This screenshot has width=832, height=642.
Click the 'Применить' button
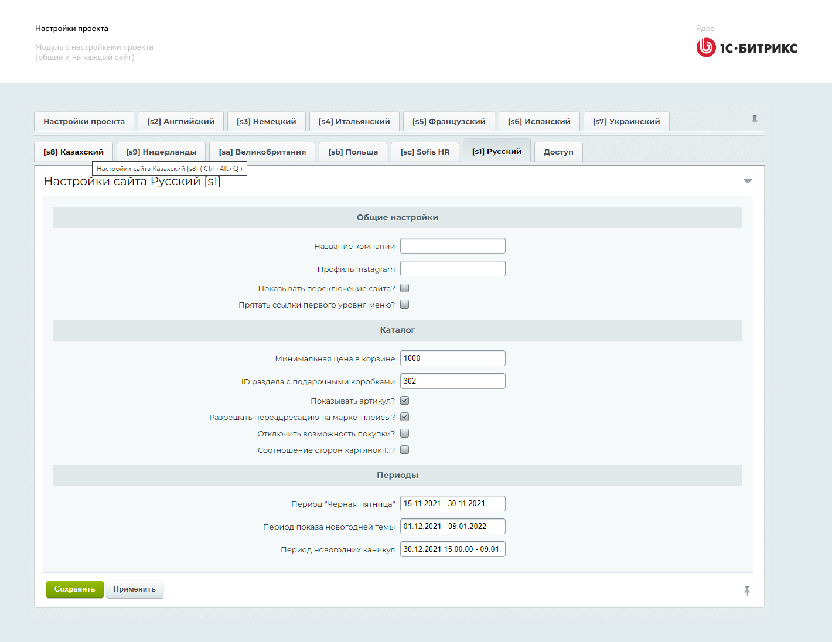(134, 589)
